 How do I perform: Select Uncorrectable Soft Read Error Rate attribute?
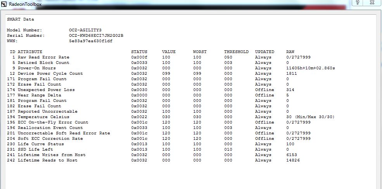point(64,133)
